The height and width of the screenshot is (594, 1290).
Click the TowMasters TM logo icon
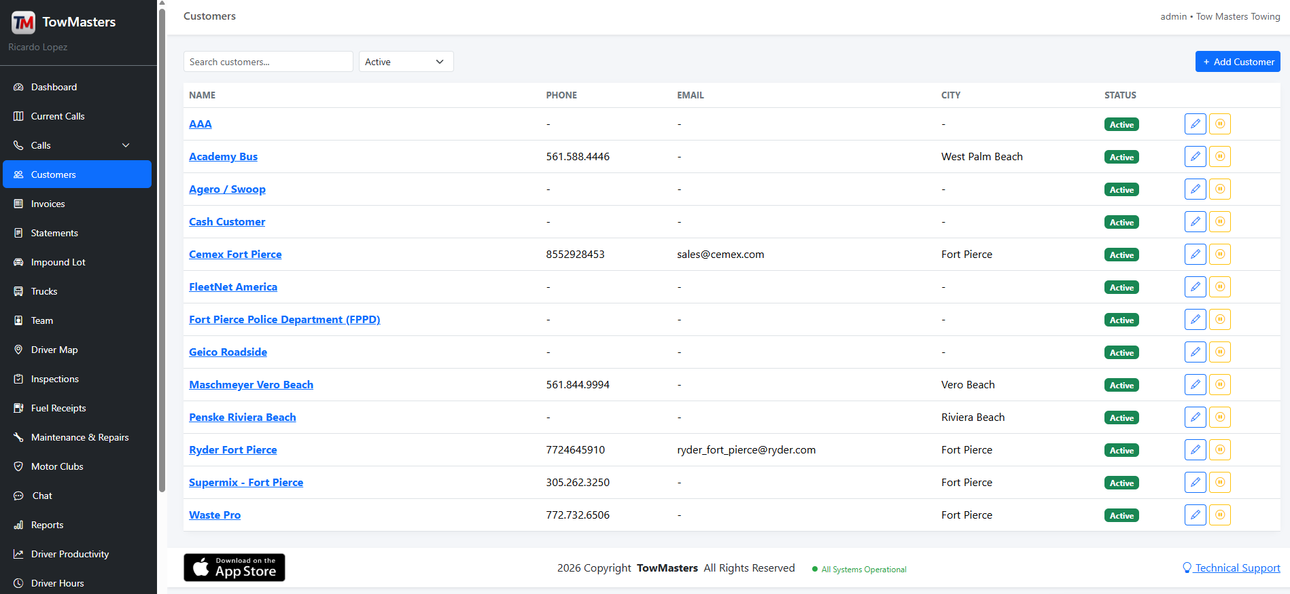click(x=23, y=22)
